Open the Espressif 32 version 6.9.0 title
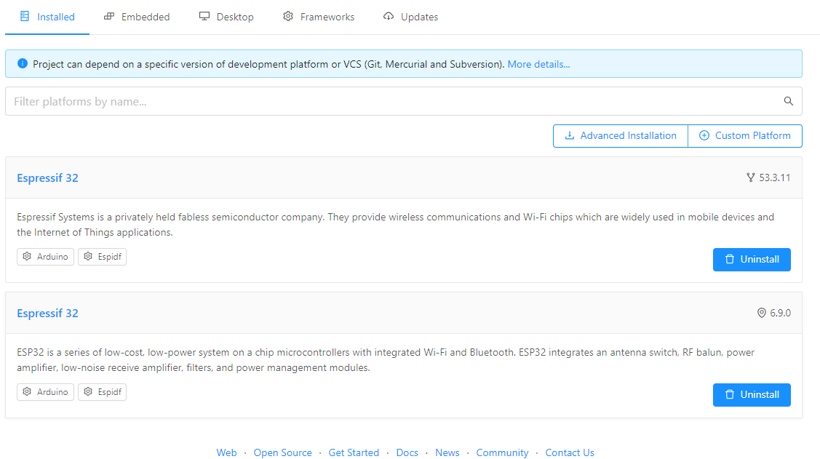Viewport: 820px width, 459px height. coord(47,313)
